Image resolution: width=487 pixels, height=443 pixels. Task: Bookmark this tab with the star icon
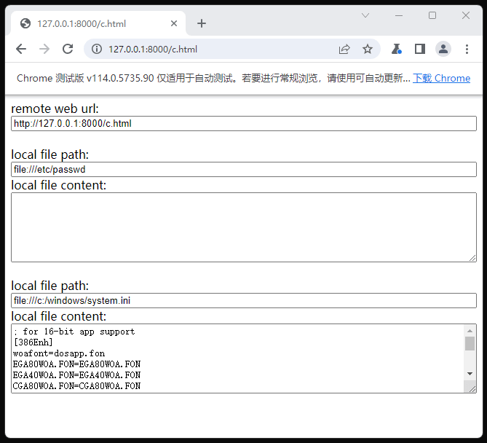click(368, 49)
